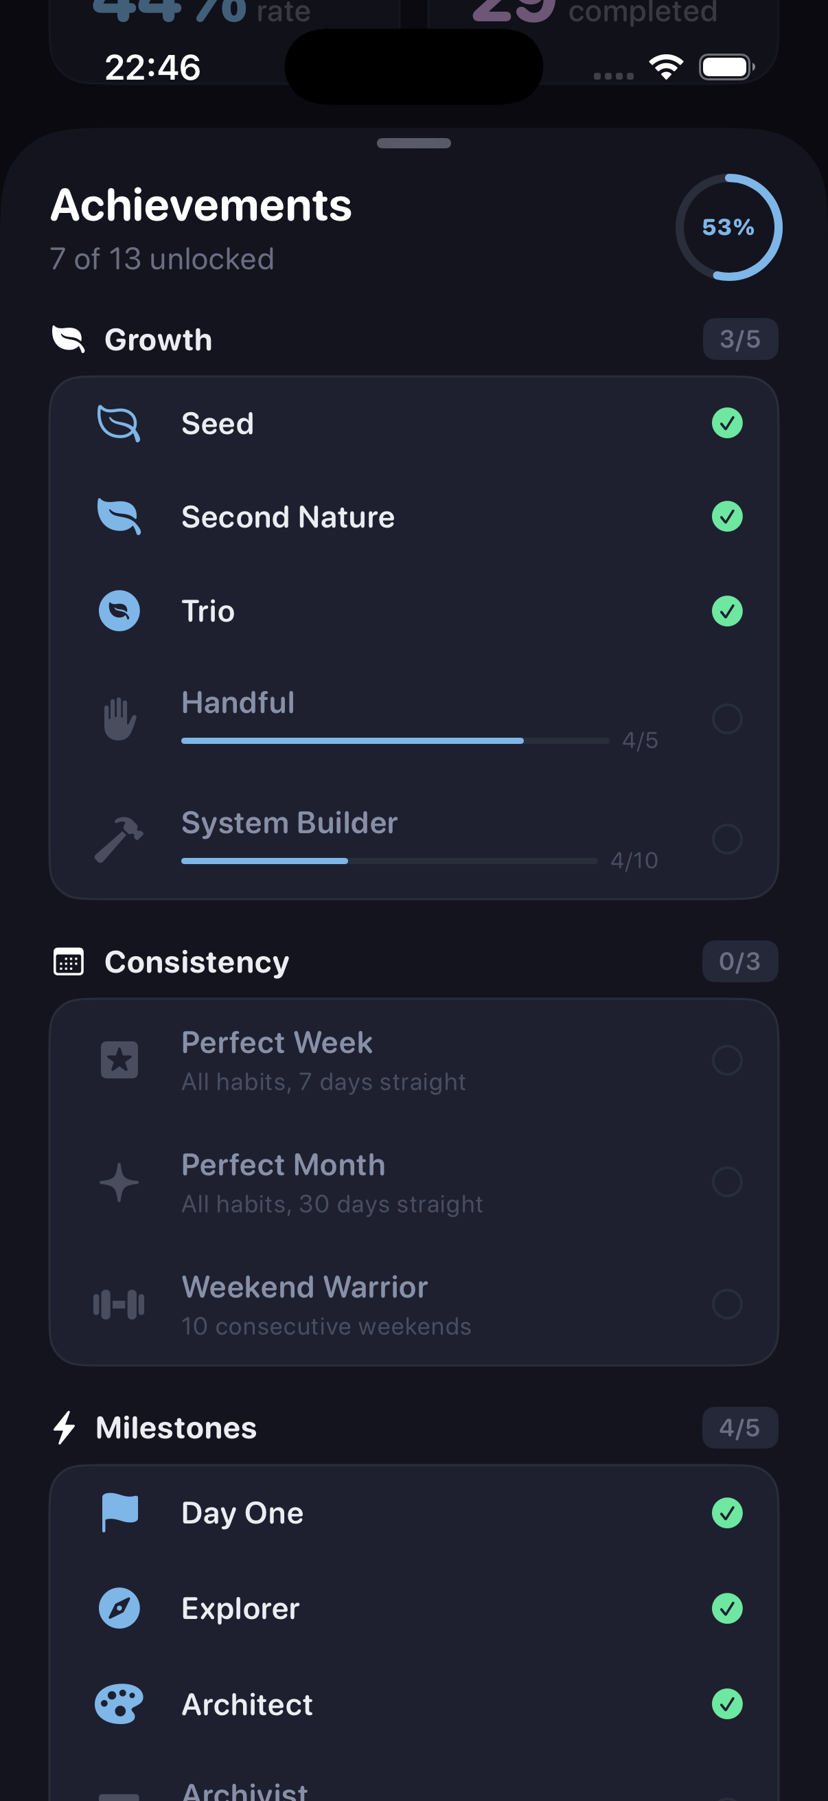View the 3/5 Growth counter badge
Image resolution: width=828 pixels, height=1801 pixels.
click(741, 339)
